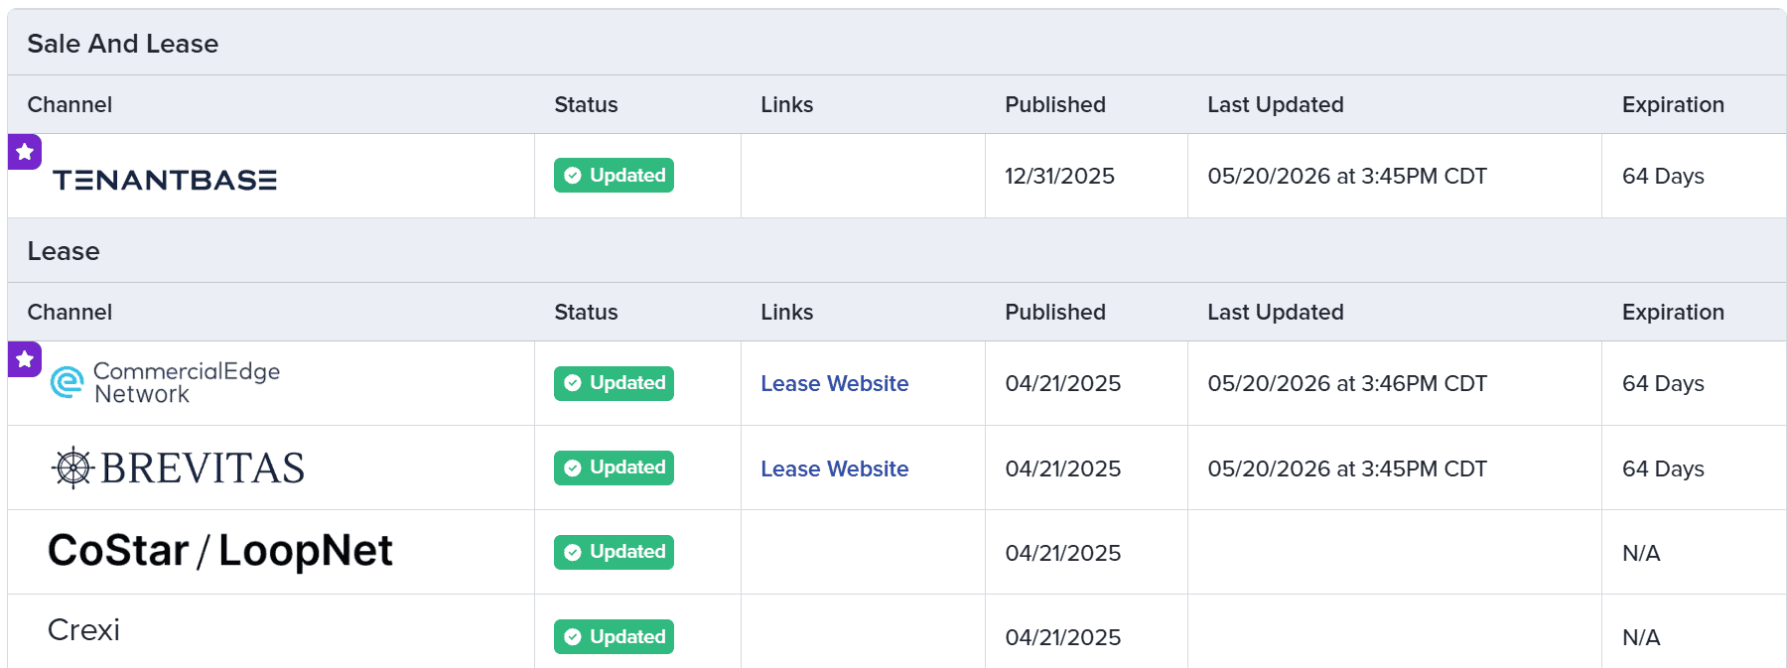Click the Published column header in Sale And Lease table
The width and height of the screenshot is (1787, 668).
[1055, 104]
